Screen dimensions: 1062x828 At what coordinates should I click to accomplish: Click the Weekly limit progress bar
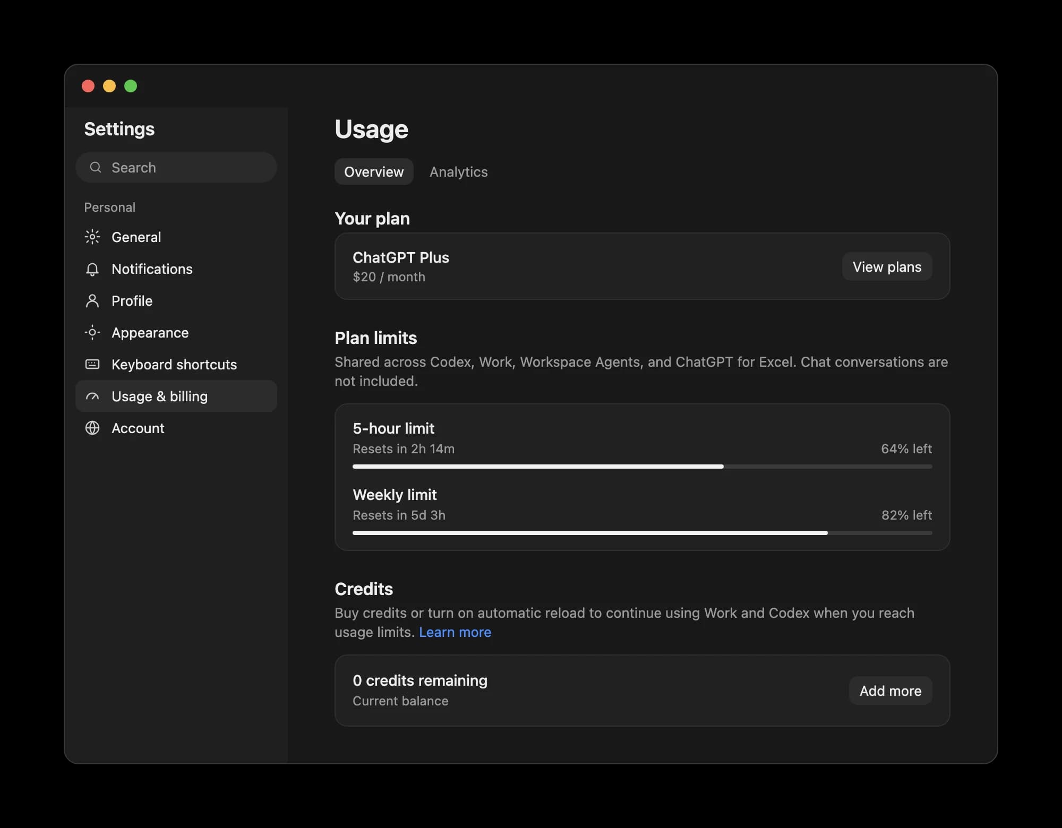pos(642,533)
